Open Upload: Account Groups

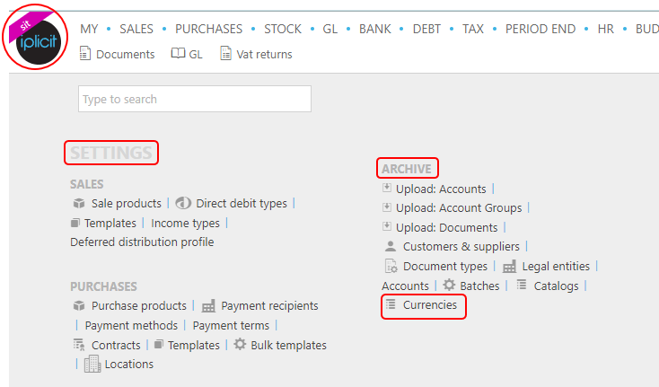click(459, 208)
